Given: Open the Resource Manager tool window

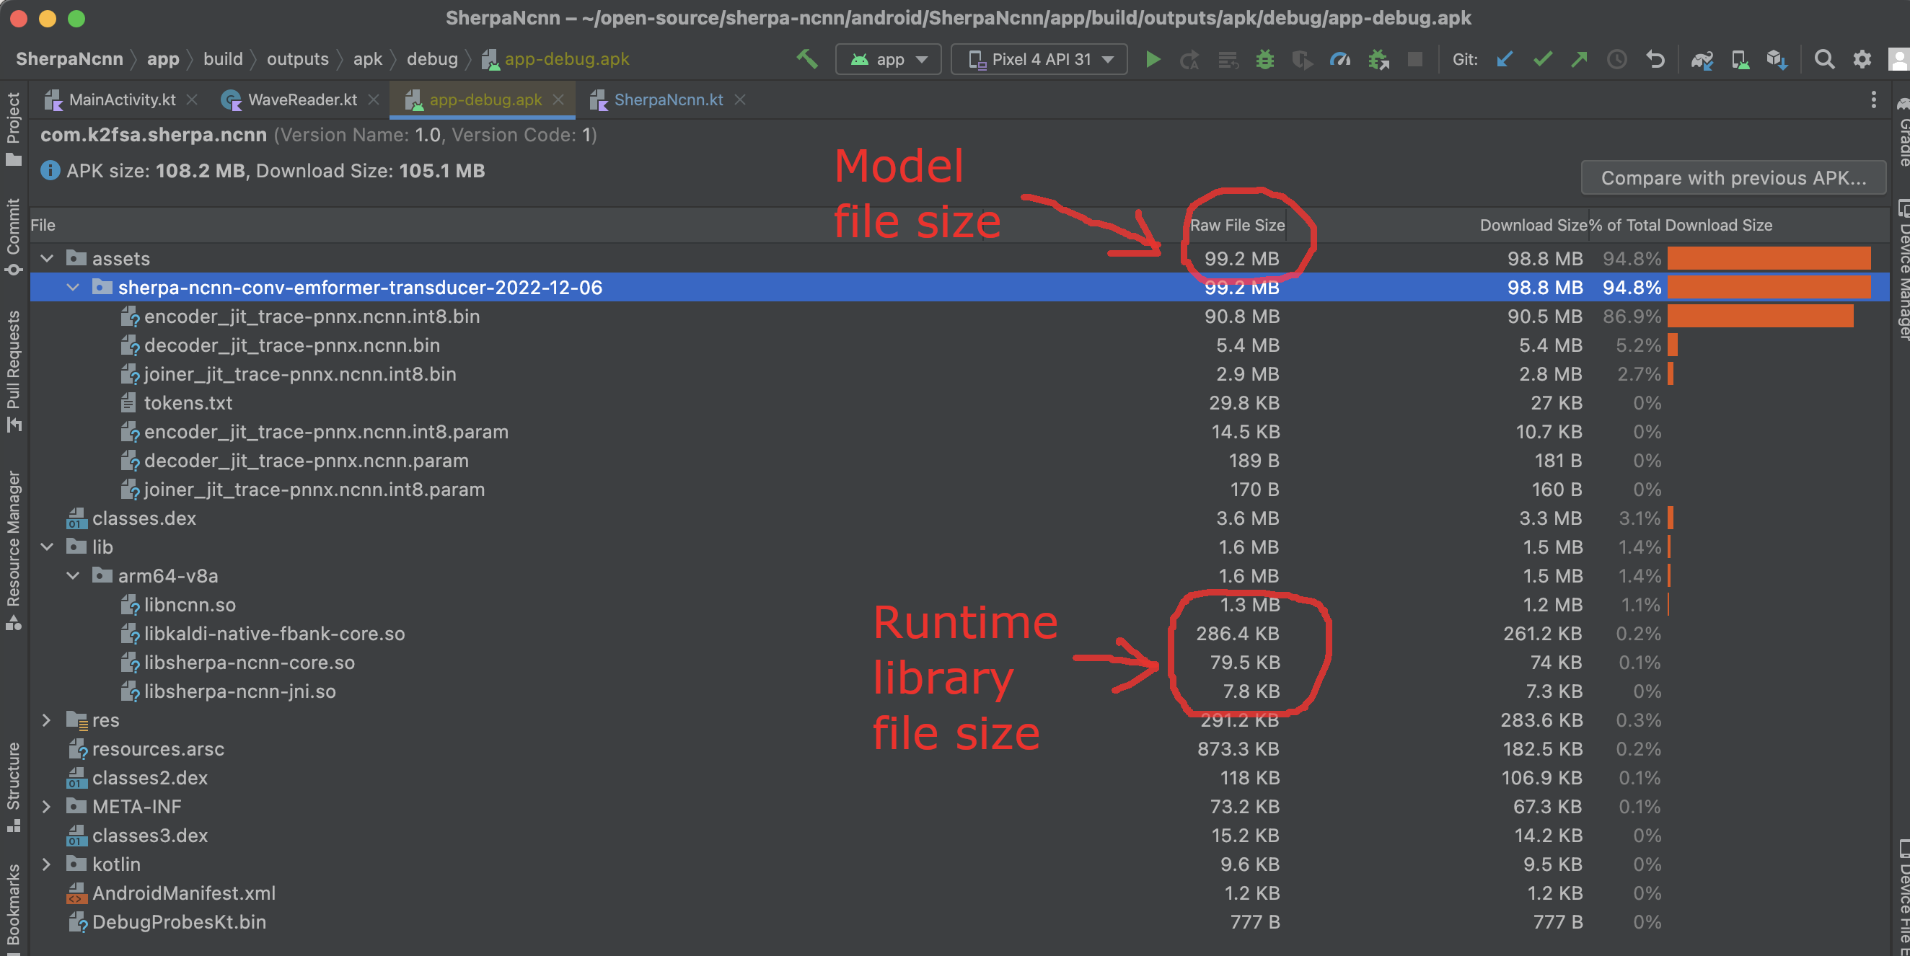Looking at the screenshot, I should tap(14, 551).
